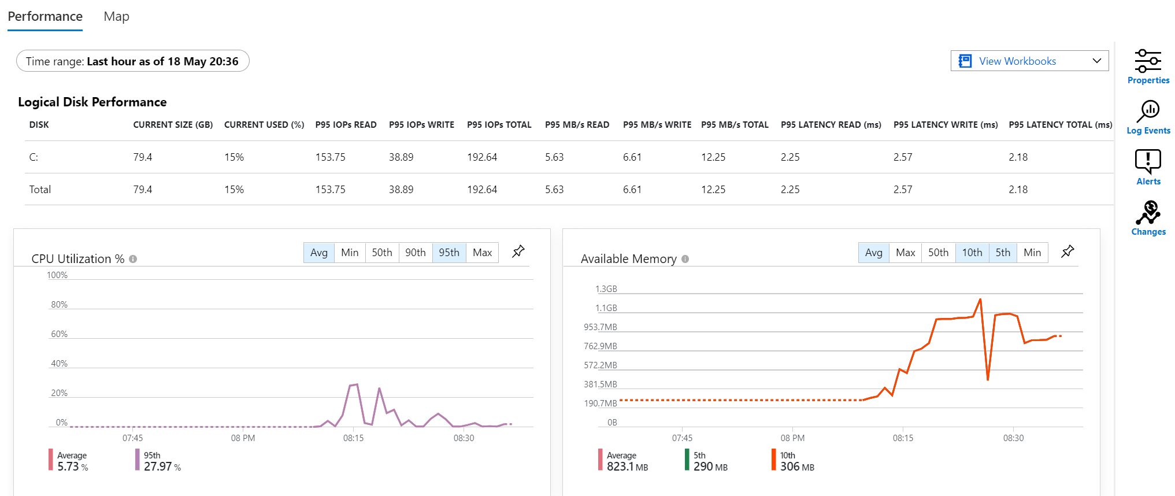The height and width of the screenshot is (496, 1175).
Task: Sort by CURRENT SIZE (GB) column header
Action: point(173,125)
